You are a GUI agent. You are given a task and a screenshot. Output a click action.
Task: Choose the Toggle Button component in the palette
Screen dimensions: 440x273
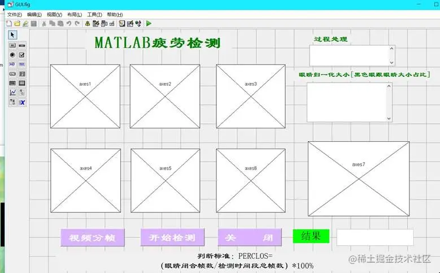point(12,83)
